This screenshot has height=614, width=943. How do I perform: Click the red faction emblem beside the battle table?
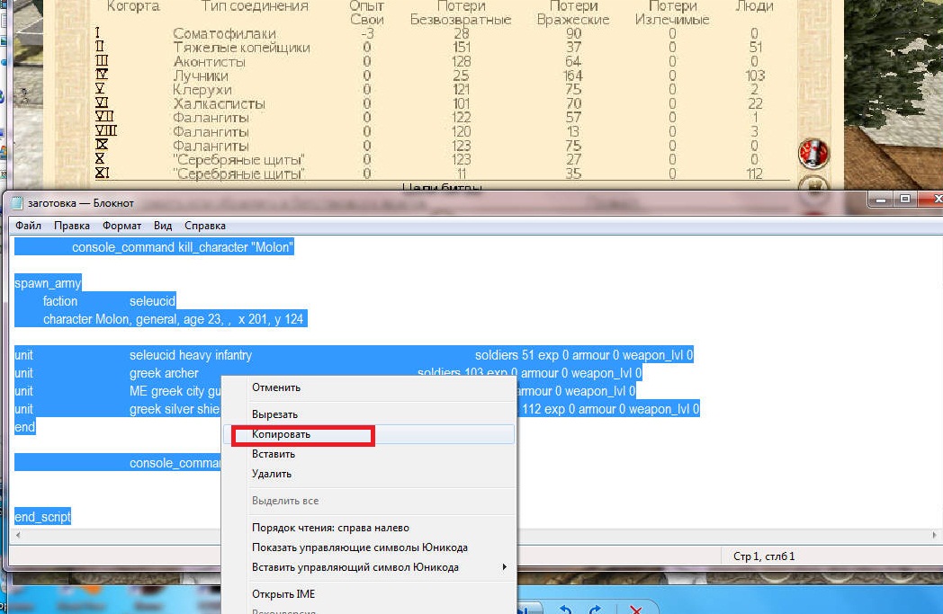point(813,153)
